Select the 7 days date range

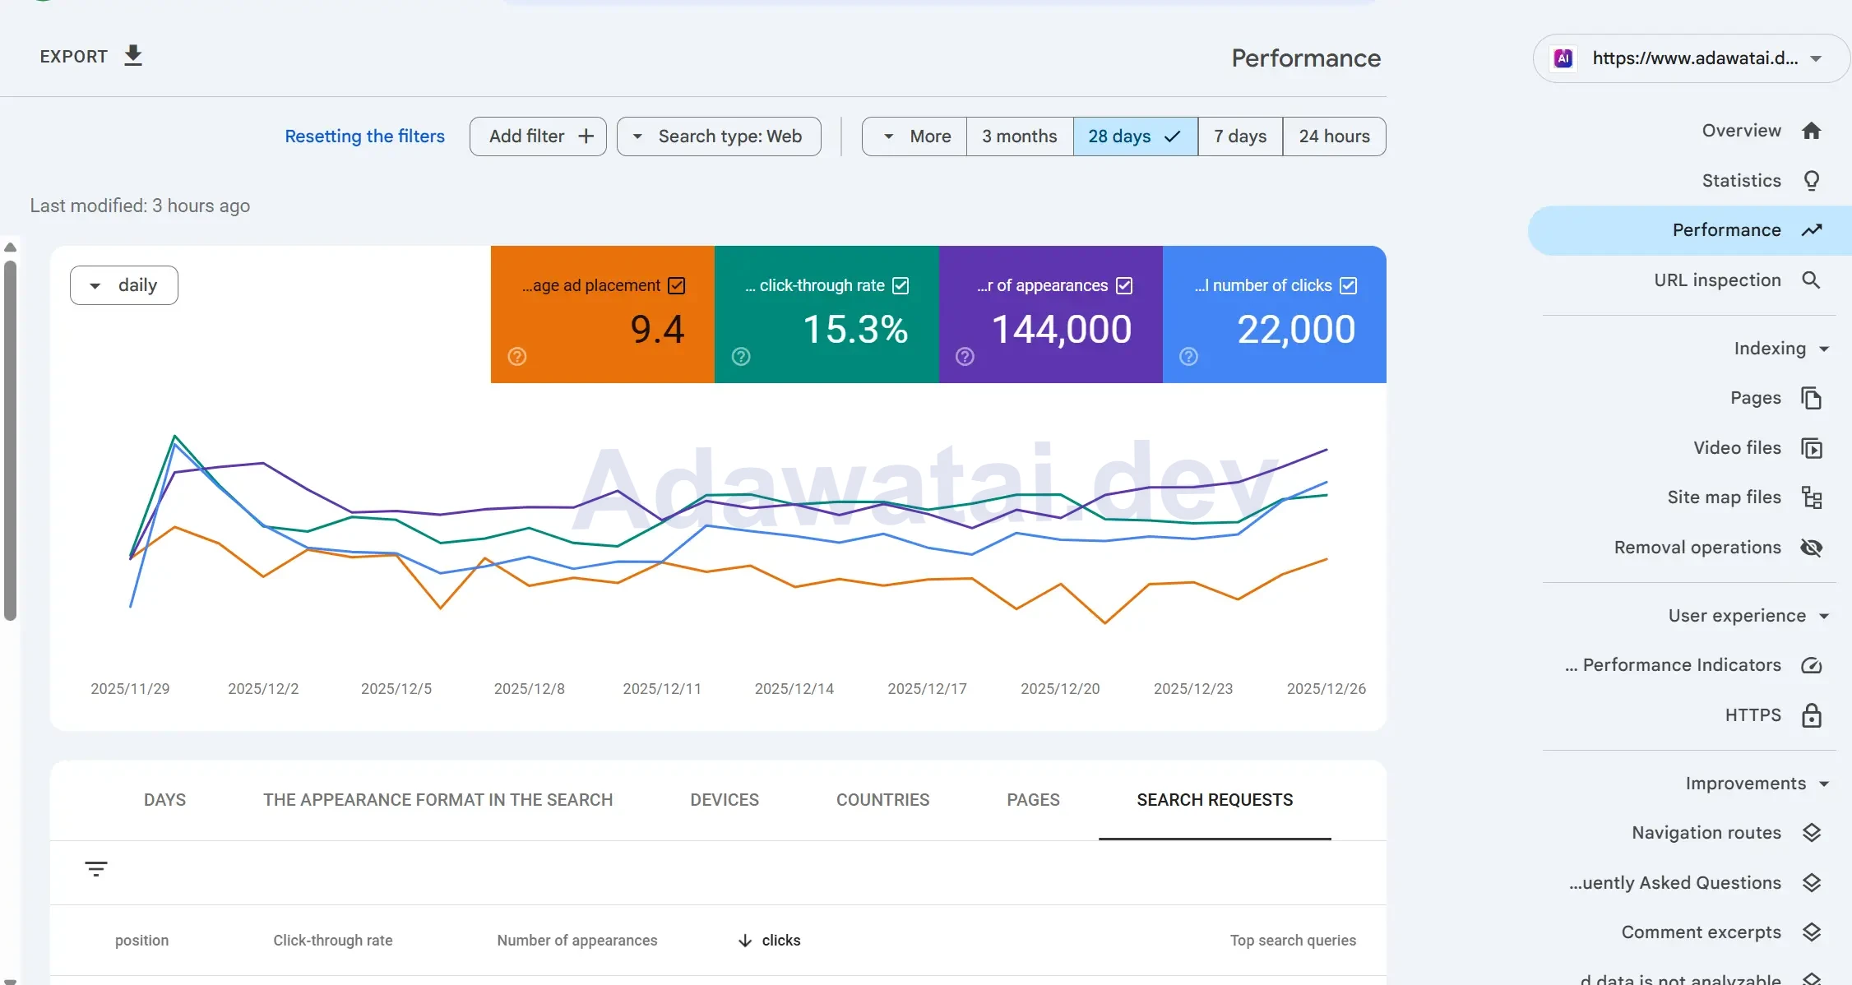click(1239, 136)
